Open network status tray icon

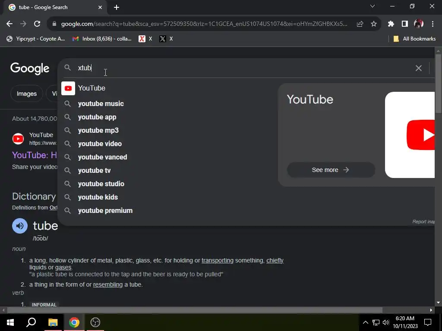click(x=376, y=322)
